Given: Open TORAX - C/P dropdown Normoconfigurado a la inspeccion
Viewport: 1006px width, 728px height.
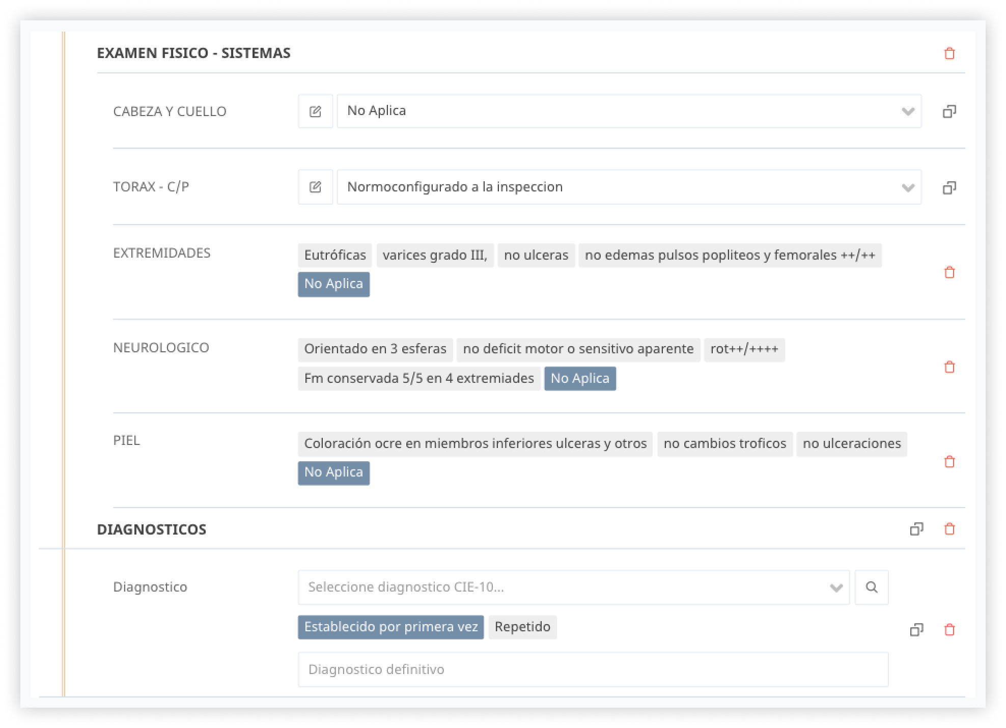Looking at the screenshot, I should [629, 187].
